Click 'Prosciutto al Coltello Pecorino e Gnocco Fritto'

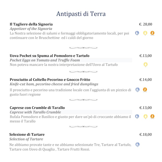(x=50, y=80)
